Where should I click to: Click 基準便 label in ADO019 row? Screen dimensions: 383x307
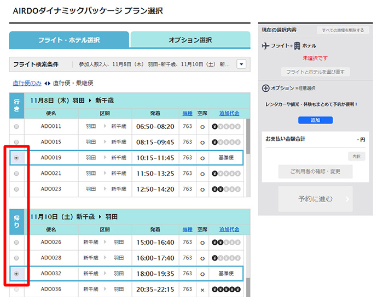coord(226,158)
